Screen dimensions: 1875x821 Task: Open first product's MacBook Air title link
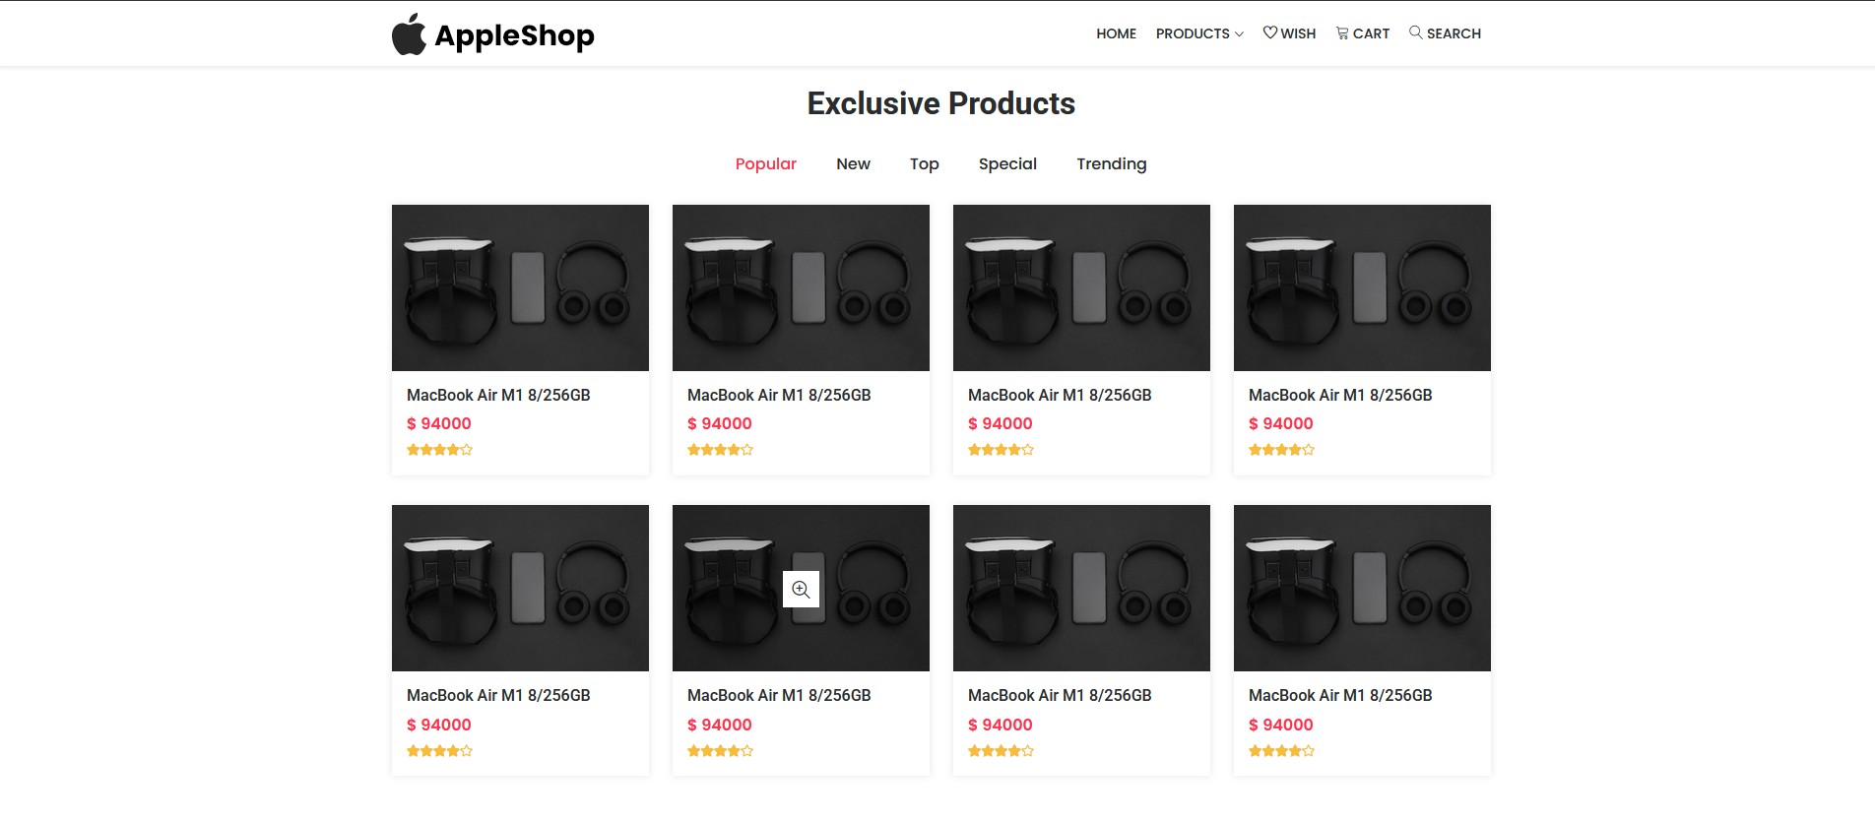pyautogui.click(x=498, y=395)
